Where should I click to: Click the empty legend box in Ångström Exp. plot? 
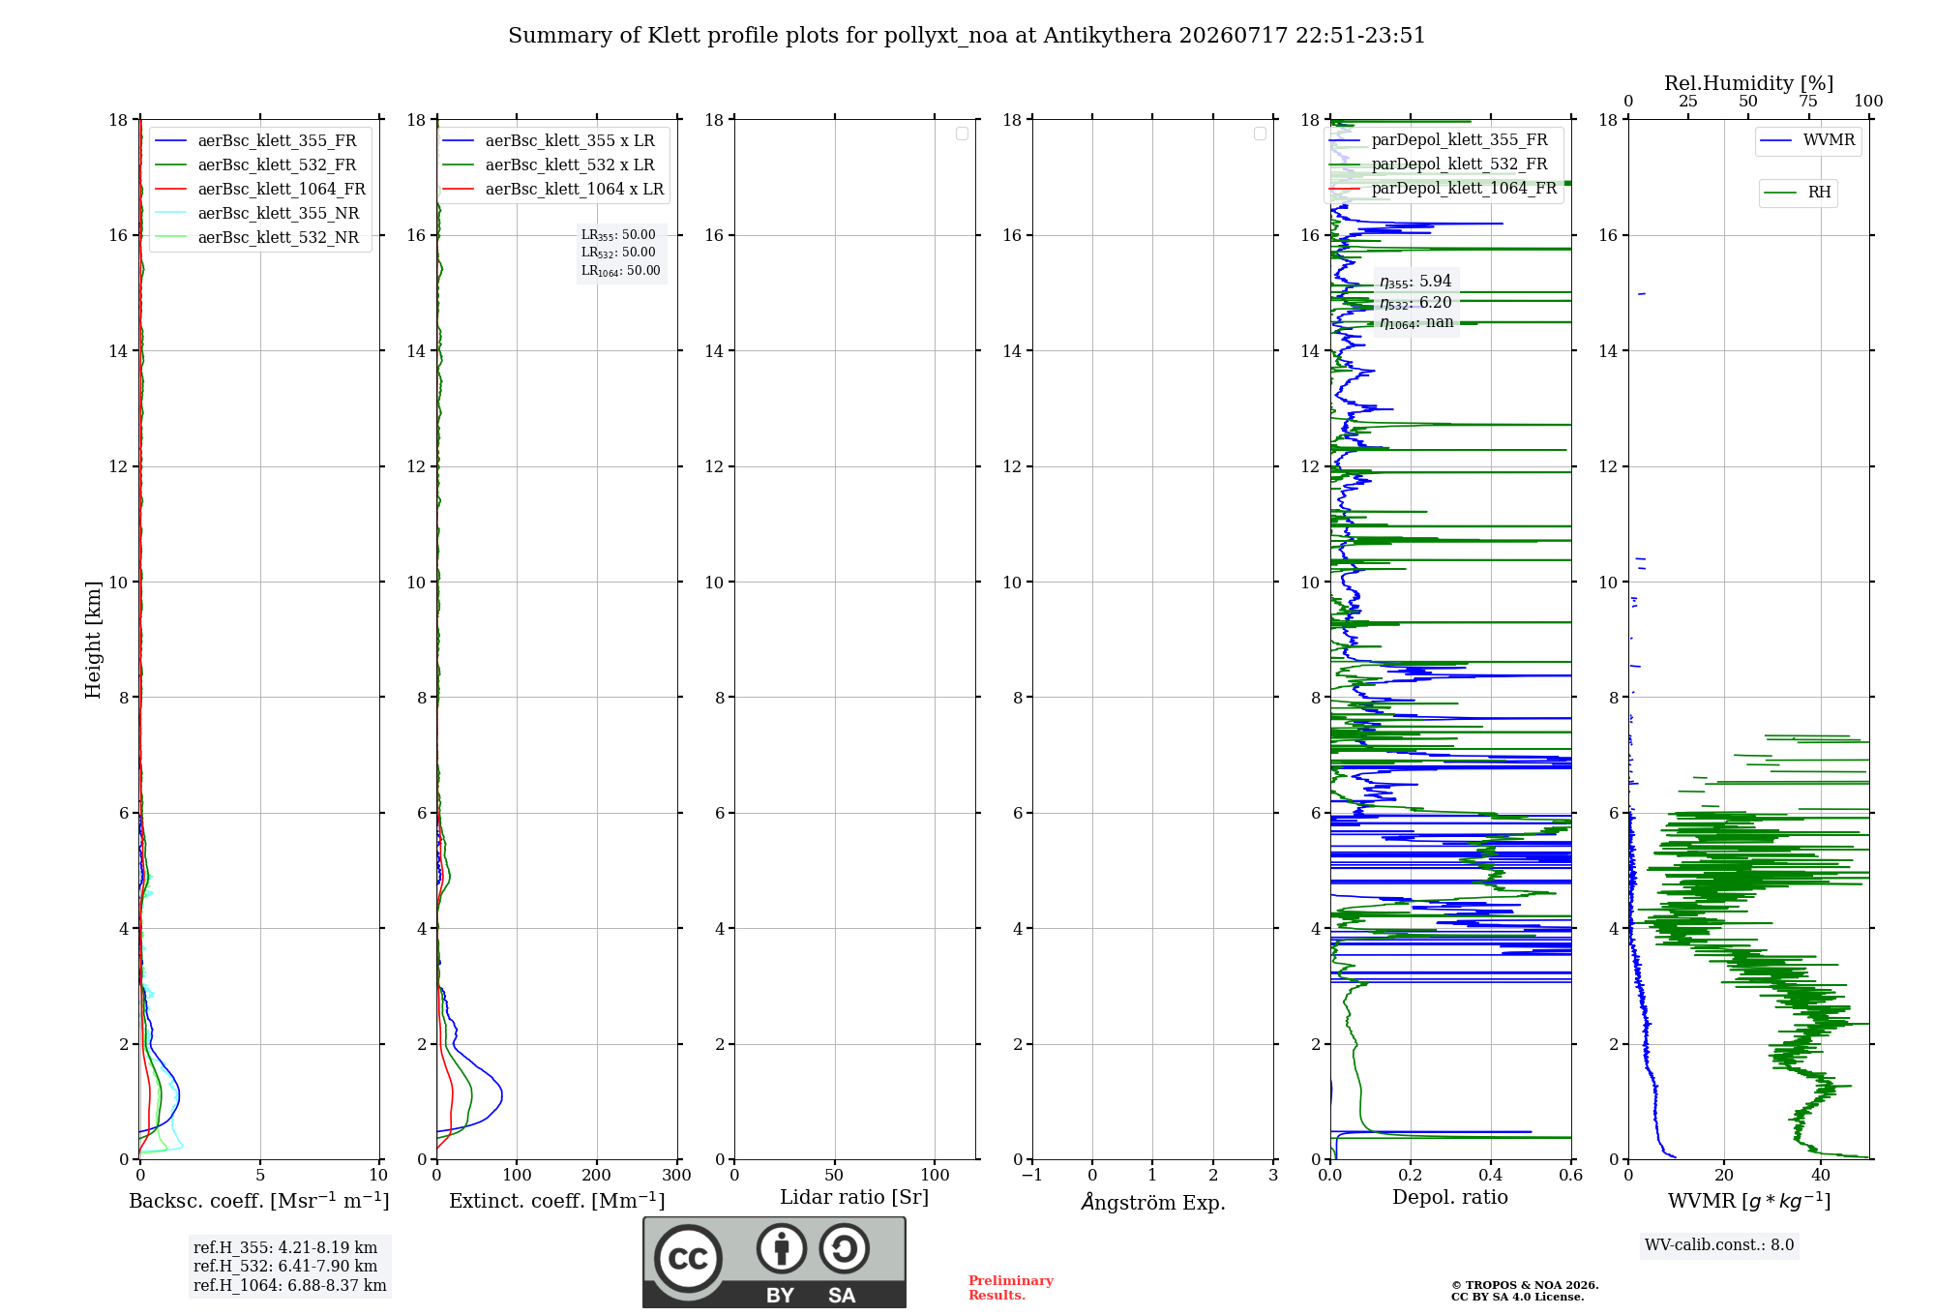point(1260,134)
